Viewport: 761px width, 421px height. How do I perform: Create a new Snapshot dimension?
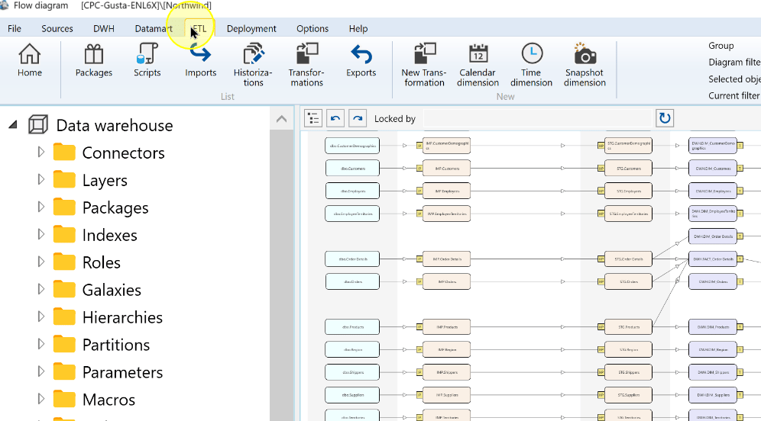[585, 66]
